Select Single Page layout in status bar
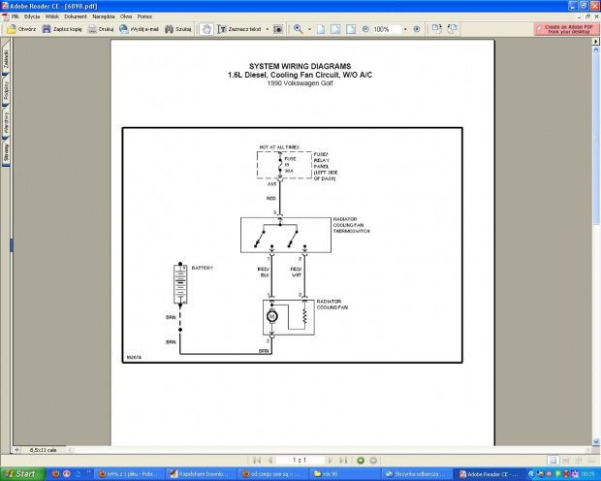 point(553,461)
